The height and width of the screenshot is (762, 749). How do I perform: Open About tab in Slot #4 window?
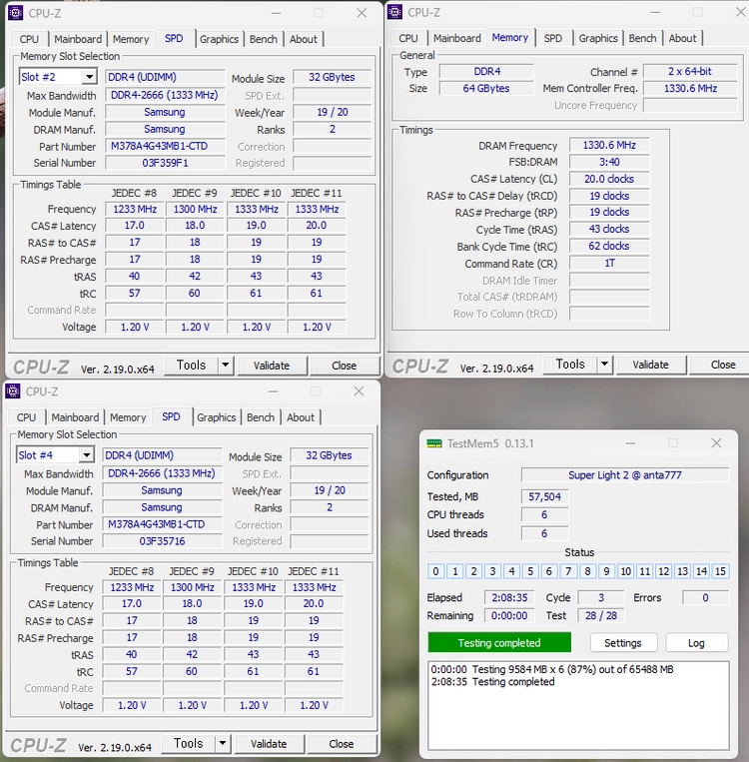pyautogui.click(x=301, y=417)
